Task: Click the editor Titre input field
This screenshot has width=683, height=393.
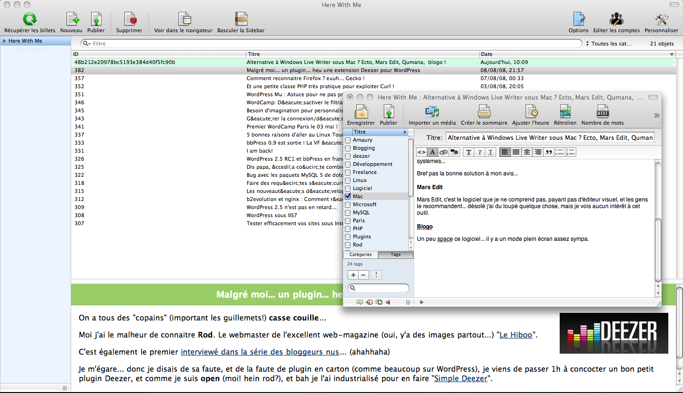Action: (550, 137)
